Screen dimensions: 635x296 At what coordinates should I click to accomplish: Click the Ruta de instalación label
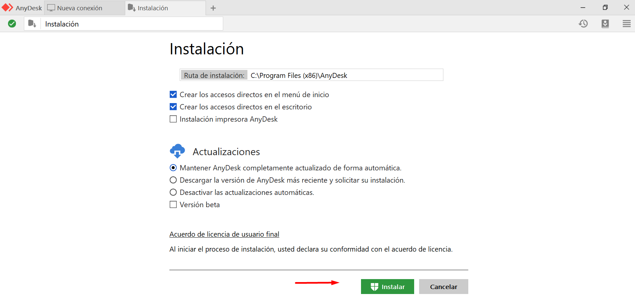coord(214,75)
